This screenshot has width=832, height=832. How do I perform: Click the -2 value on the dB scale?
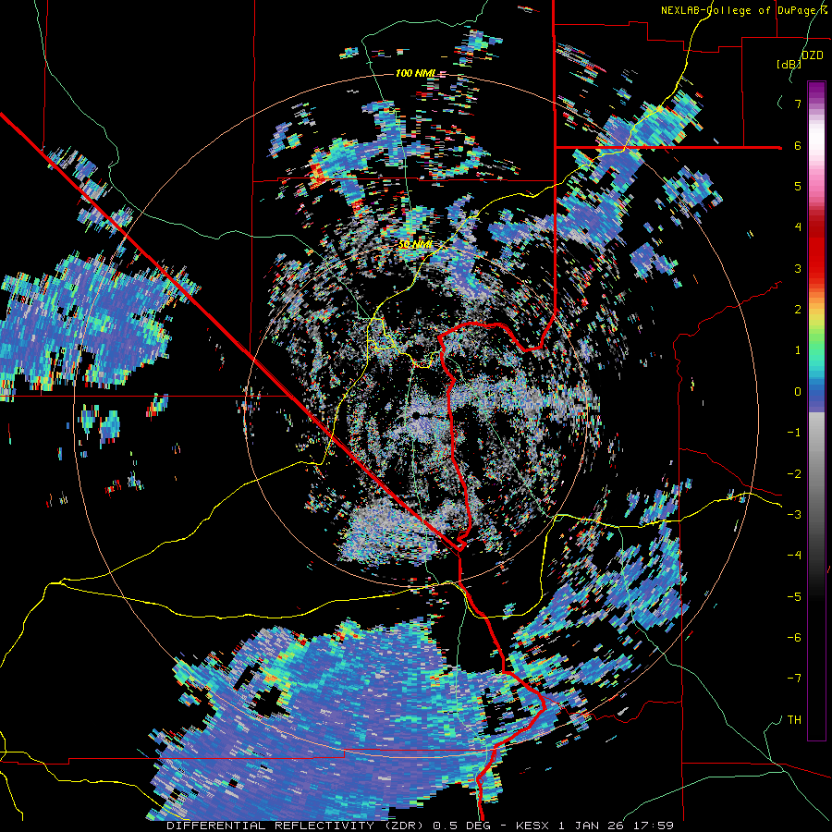(x=794, y=473)
